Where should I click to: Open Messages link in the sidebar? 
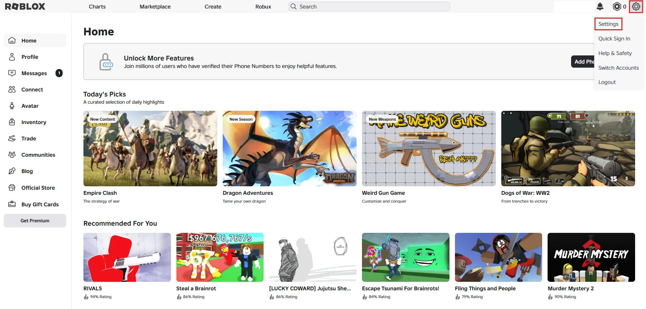34,73
